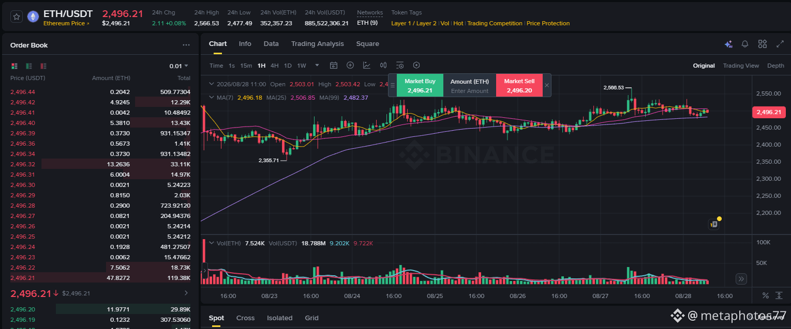Select the Grid trading tab
Screen dimensions: 791x329
(x=311, y=318)
